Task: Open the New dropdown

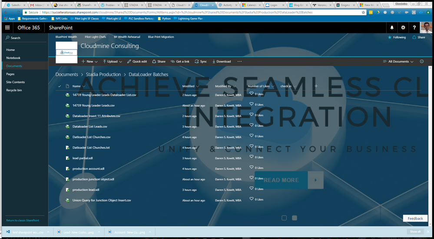Action: tap(89, 61)
